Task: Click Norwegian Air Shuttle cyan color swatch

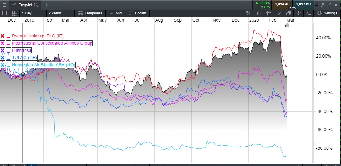Action: click(x=8, y=65)
